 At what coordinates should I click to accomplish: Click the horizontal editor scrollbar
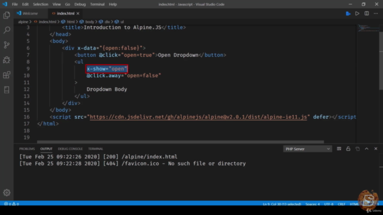click(x=181, y=142)
